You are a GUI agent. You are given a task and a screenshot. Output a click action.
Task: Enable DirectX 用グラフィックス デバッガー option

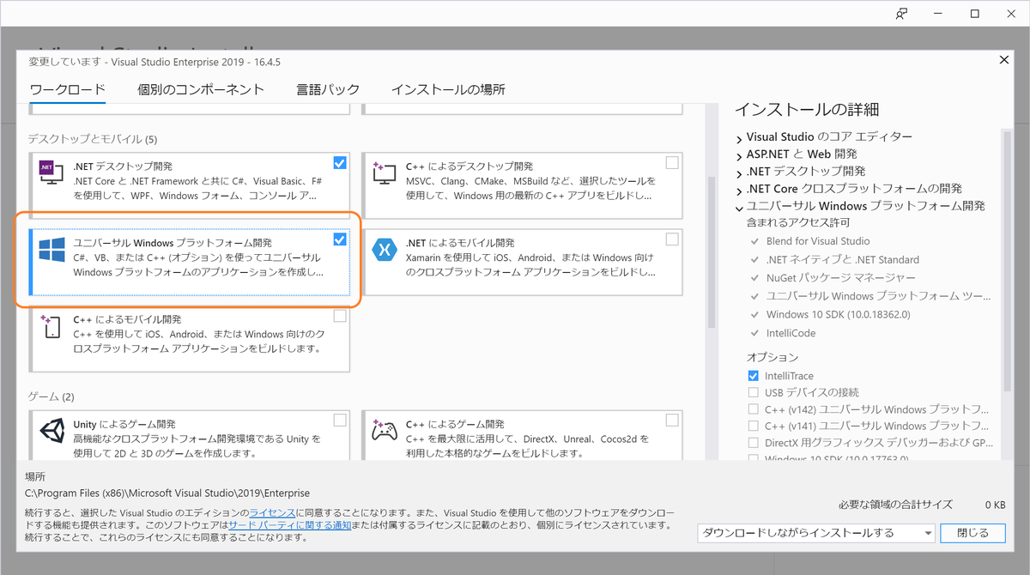[x=754, y=443]
